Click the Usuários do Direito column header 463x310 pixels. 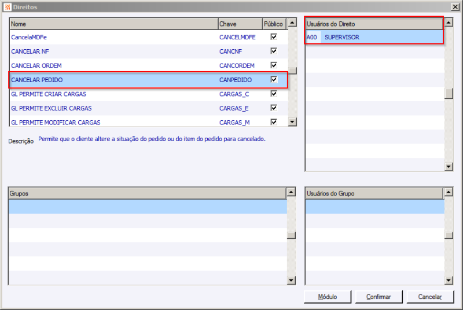(x=374, y=24)
